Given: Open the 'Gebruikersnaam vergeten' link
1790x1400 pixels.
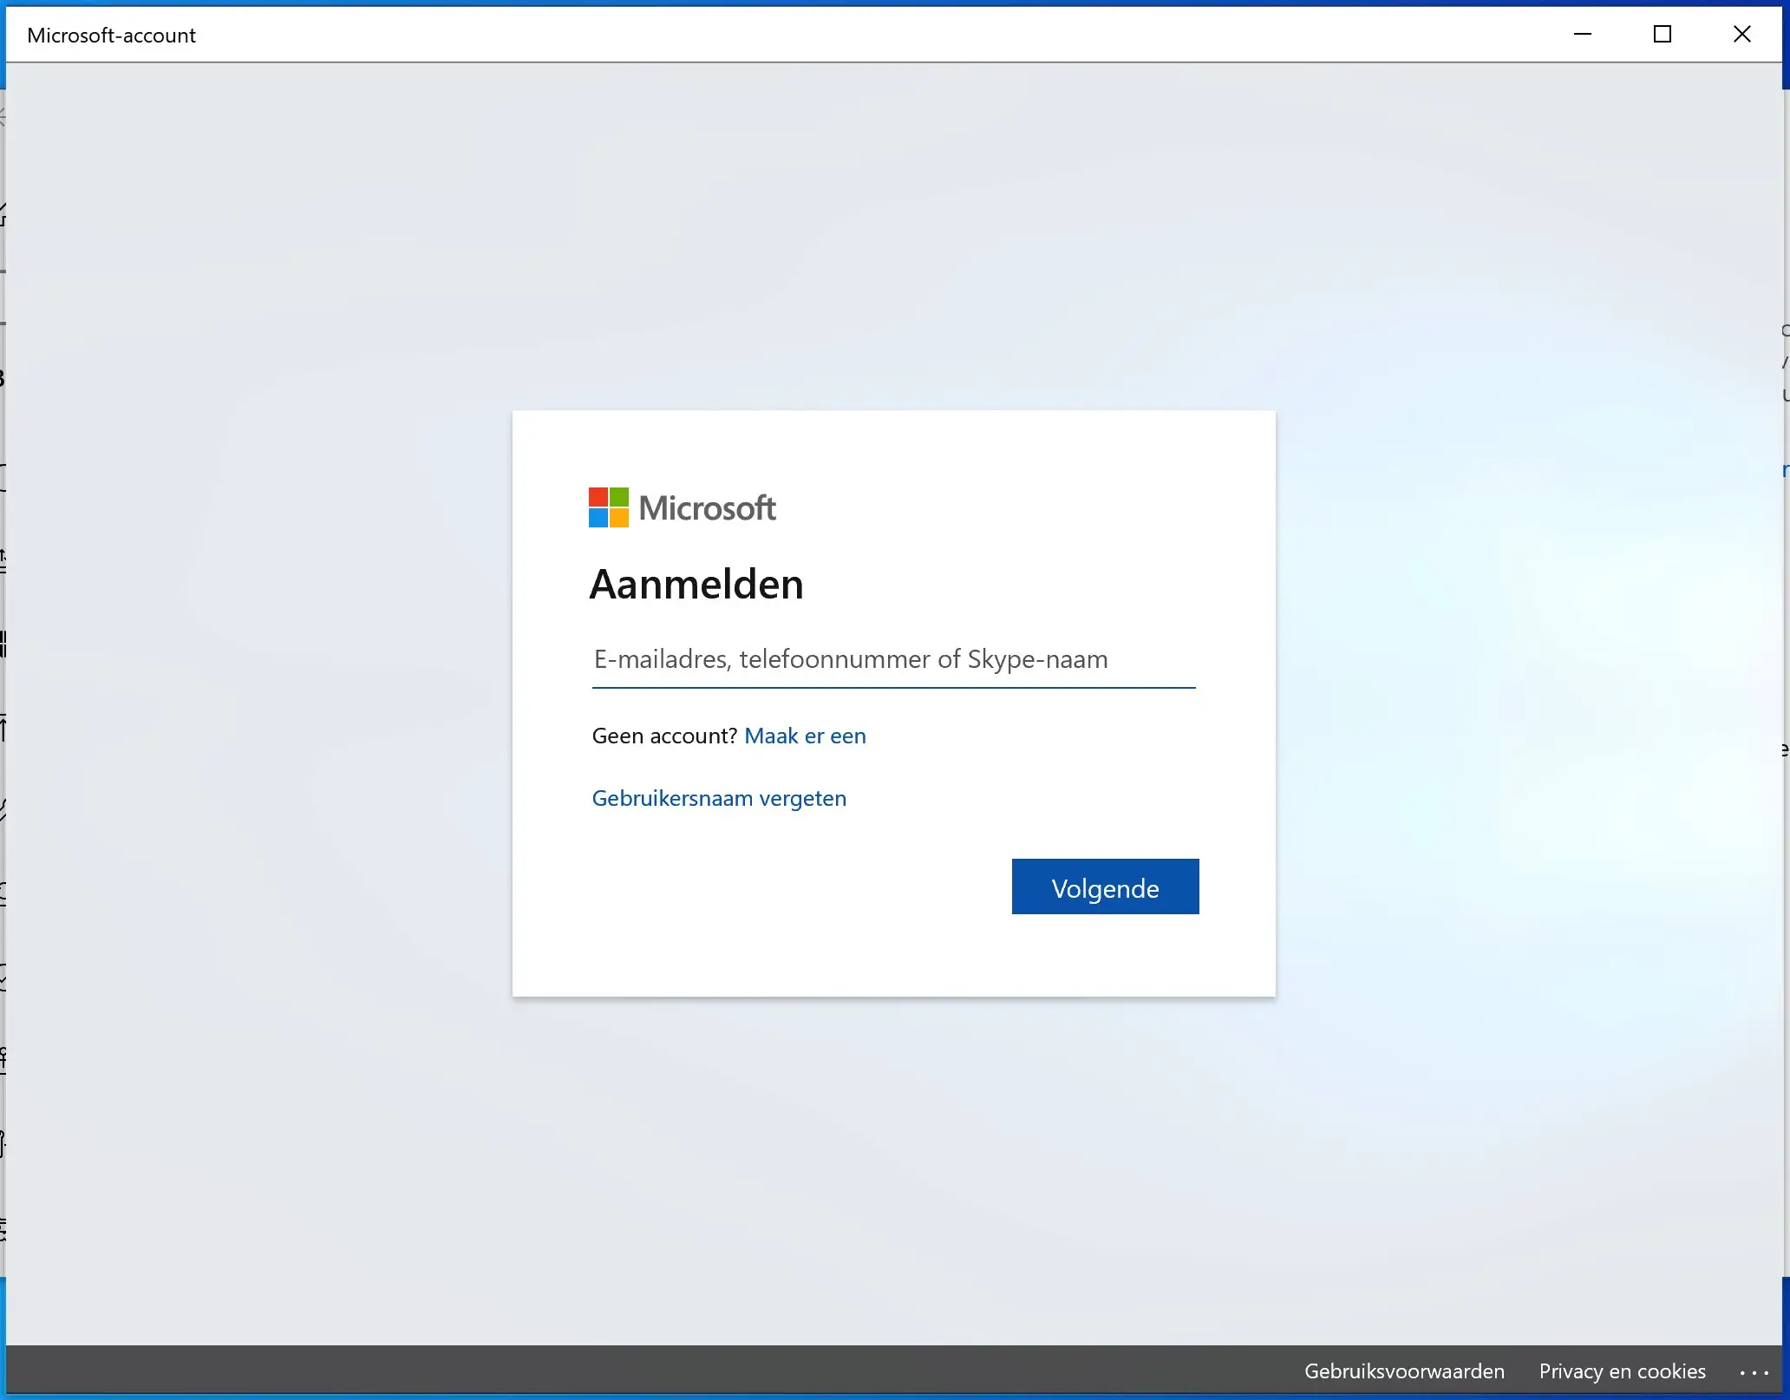Looking at the screenshot, I should tap(719, 798).
